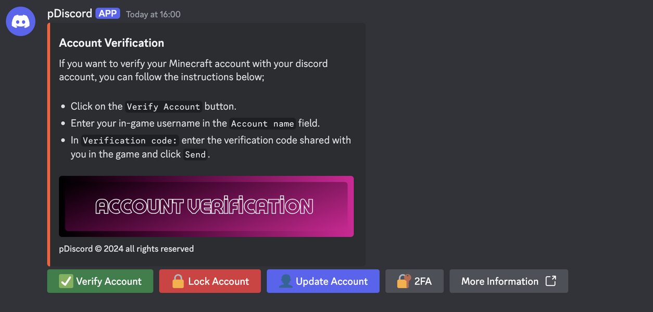Open the 2FA button
Viewport: 653px width, 312px height.
415,281
